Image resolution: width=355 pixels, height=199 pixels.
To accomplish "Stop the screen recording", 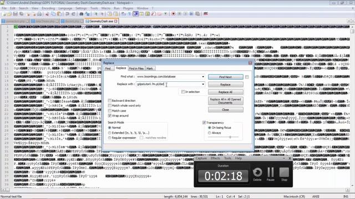I will pyautogui.click(x=284, y=175).
